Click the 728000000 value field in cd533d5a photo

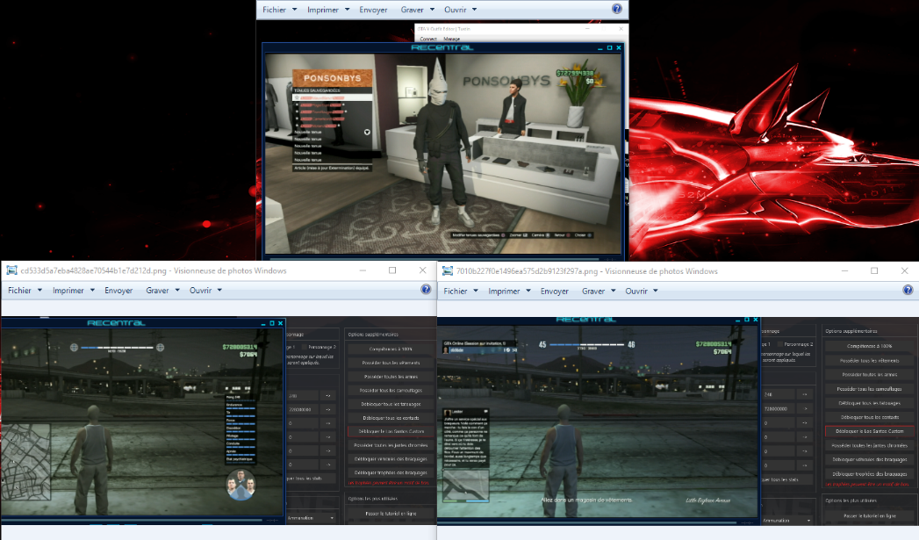303,409
